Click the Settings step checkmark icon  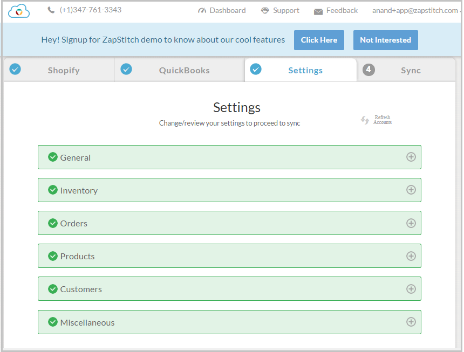point(256,69)
